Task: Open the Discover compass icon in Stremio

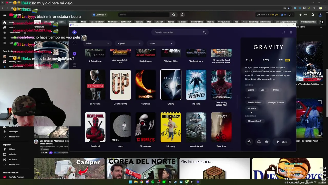Action: tap(74, 54)
